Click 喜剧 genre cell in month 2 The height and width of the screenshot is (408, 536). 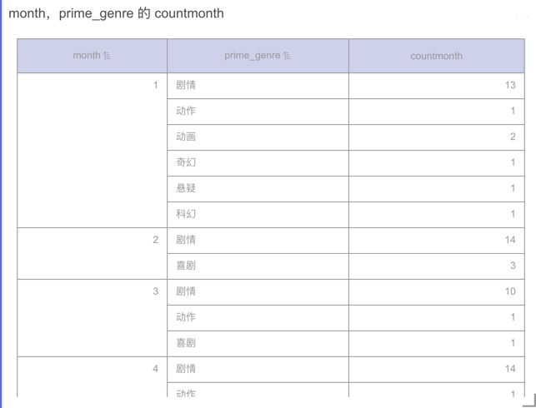(186, 266)
